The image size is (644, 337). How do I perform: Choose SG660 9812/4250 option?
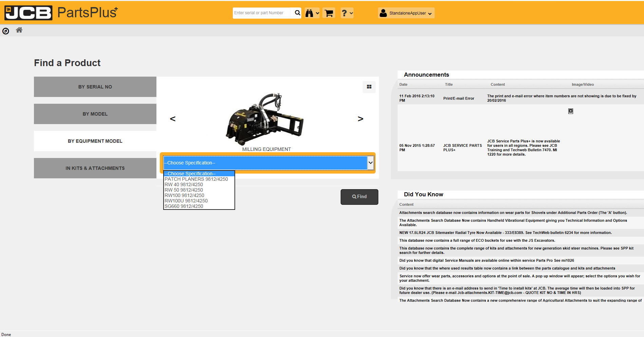199,206
